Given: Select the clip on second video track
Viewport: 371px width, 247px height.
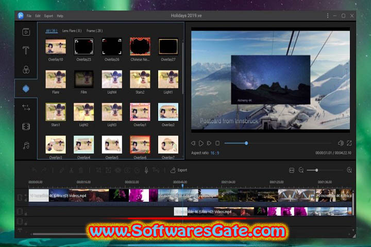Looking at the screenshot, I should [263, 211].
